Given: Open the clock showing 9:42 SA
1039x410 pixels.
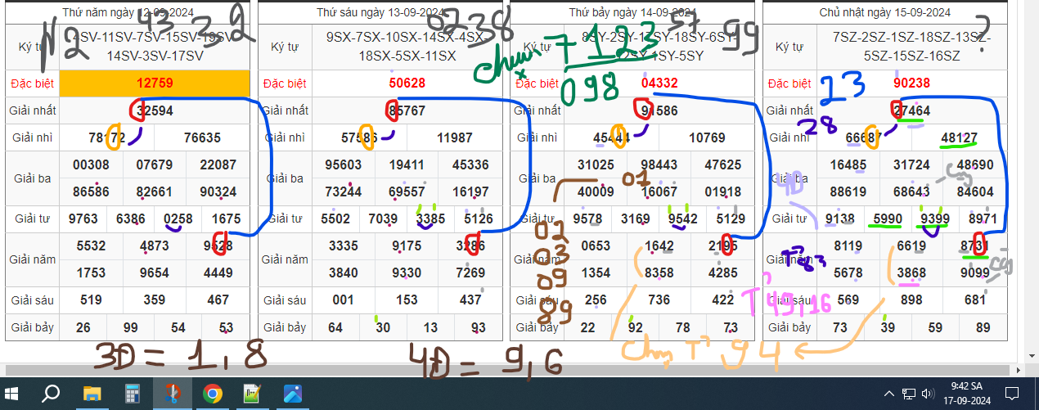Looking at the screenshot, I should click(x=968, y=394).
